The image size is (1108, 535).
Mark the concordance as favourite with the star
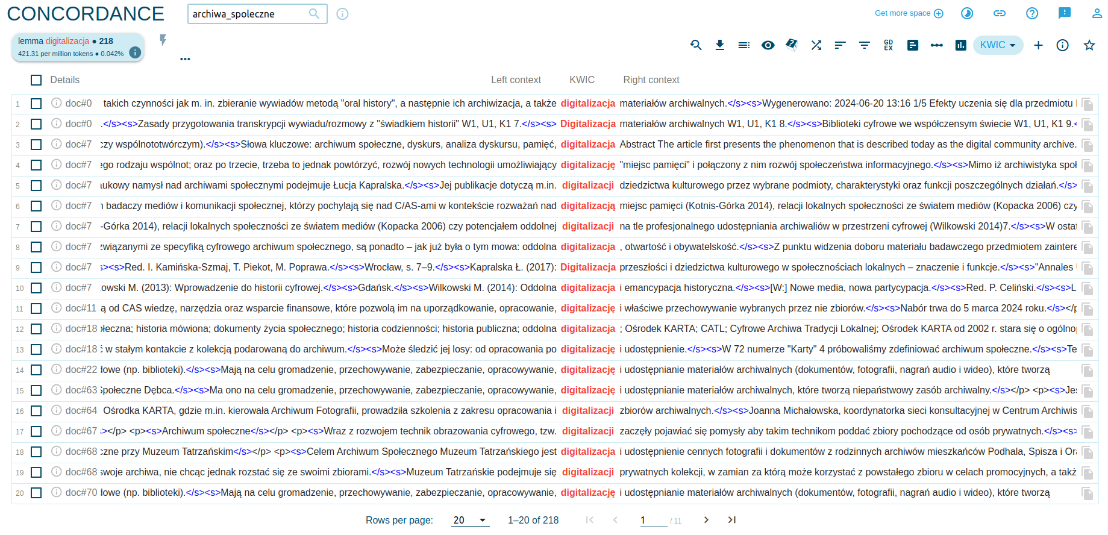1089,45
